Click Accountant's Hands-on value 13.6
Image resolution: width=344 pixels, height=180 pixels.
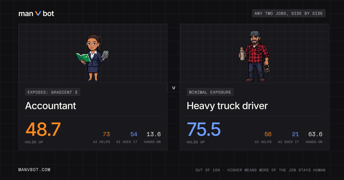pos(154,134)
